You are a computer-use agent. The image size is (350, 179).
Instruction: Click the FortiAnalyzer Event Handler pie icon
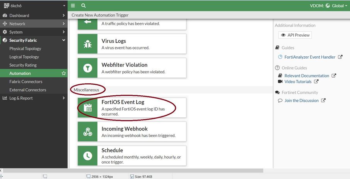click(280, 57)
